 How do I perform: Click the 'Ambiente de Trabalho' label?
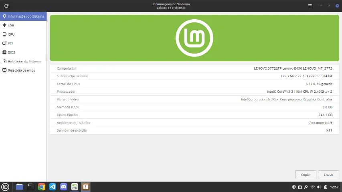pos(73,122)
